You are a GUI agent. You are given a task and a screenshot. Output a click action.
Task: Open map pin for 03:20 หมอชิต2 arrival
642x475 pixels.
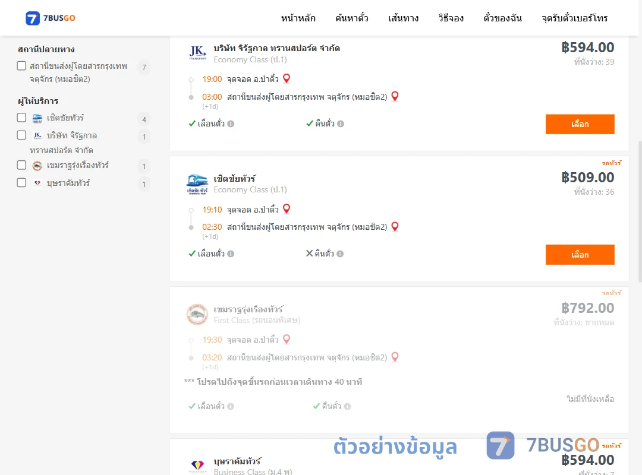(395, 357)
